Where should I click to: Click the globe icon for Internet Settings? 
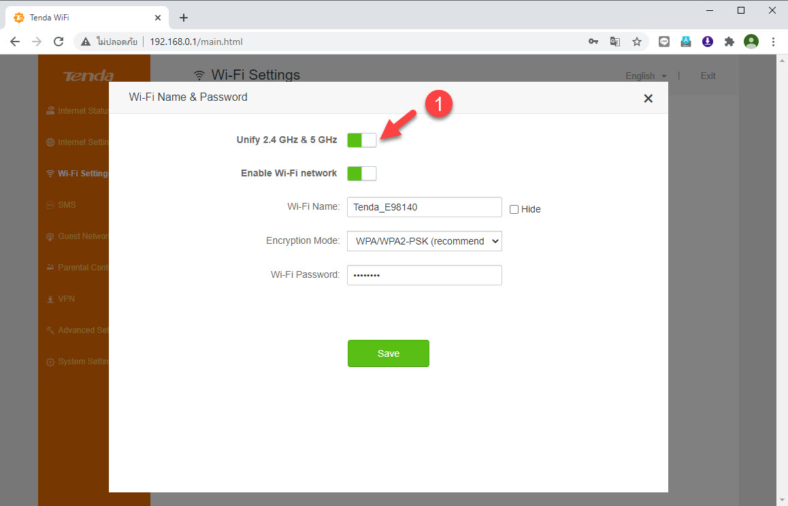coord(50,142)
